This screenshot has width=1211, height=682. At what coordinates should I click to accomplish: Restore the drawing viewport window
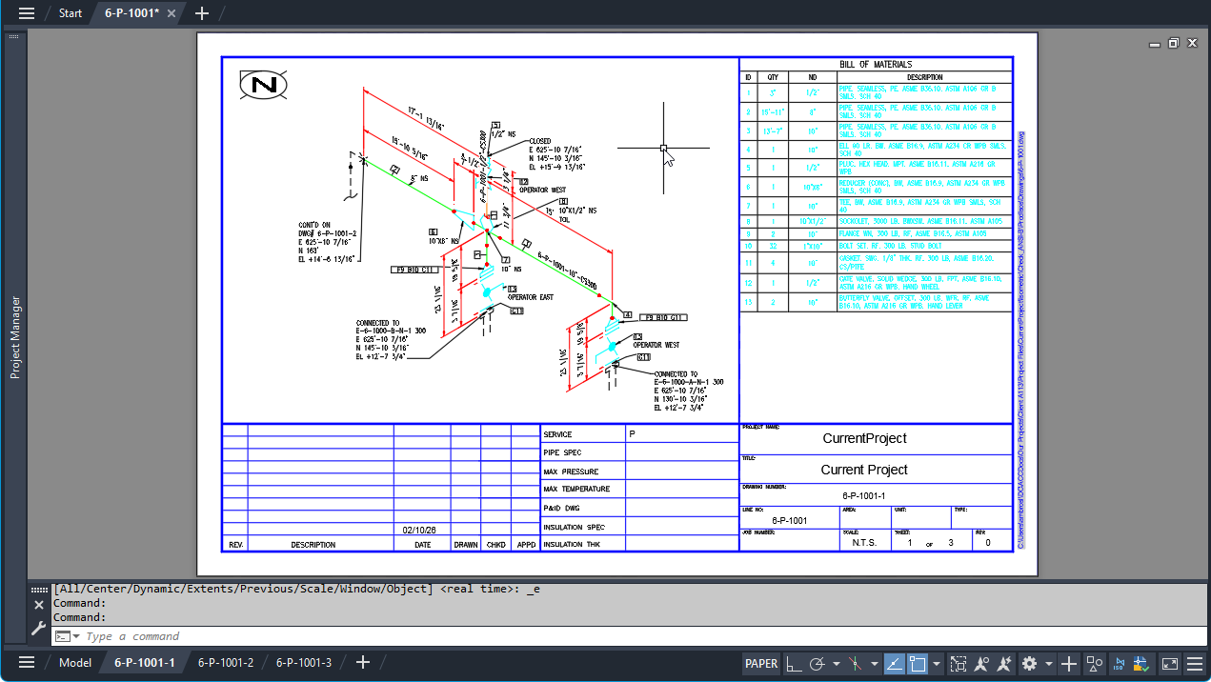(x=1173, y=43)
